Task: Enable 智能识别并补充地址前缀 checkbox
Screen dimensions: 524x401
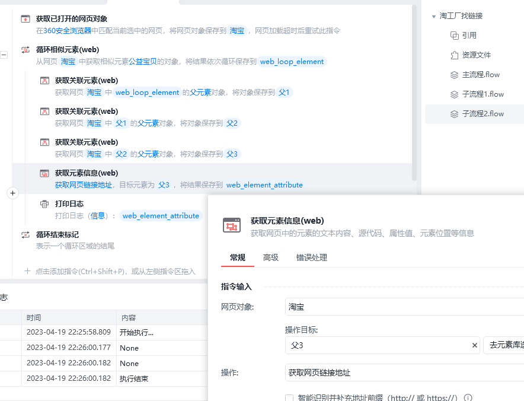Action: (x=289, y=397)
